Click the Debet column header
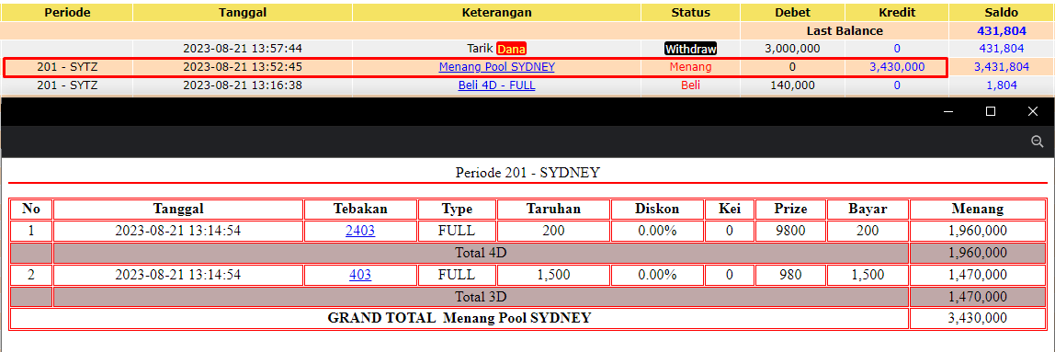This screenshot has height=352, width=1055. coord(792,12)
